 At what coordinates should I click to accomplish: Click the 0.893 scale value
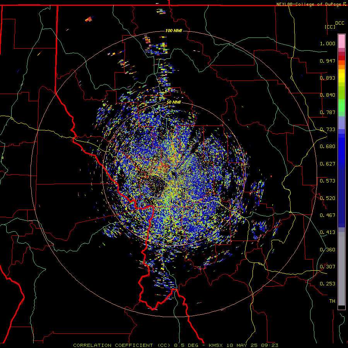328,78
